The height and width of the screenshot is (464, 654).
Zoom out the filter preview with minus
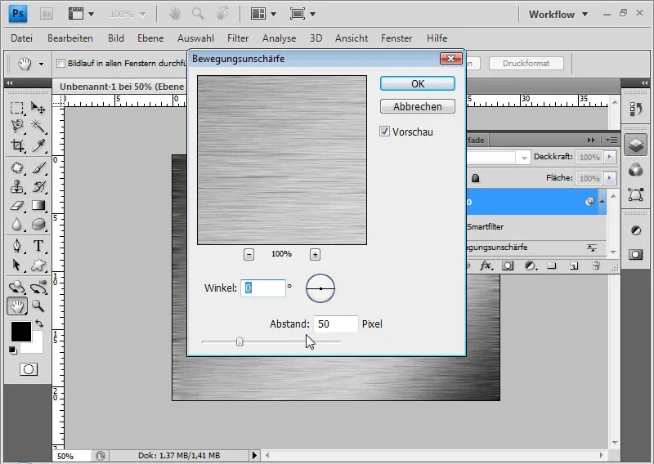coord(249,254)
